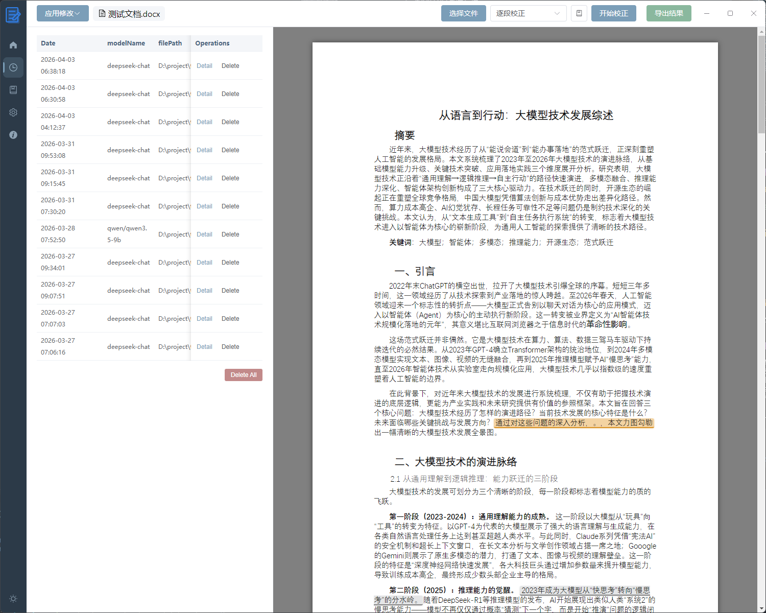Click the 测试文档.docx file name label
This screenshot has height=613, width=766.
134,14
